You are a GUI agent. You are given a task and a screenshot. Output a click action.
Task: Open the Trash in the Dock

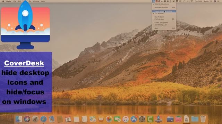203,119
